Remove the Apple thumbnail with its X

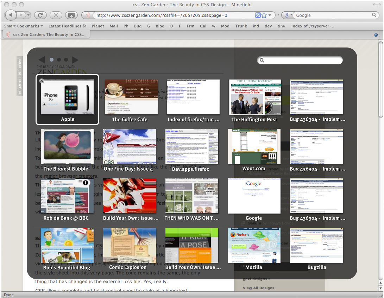[x=42, y=81]
